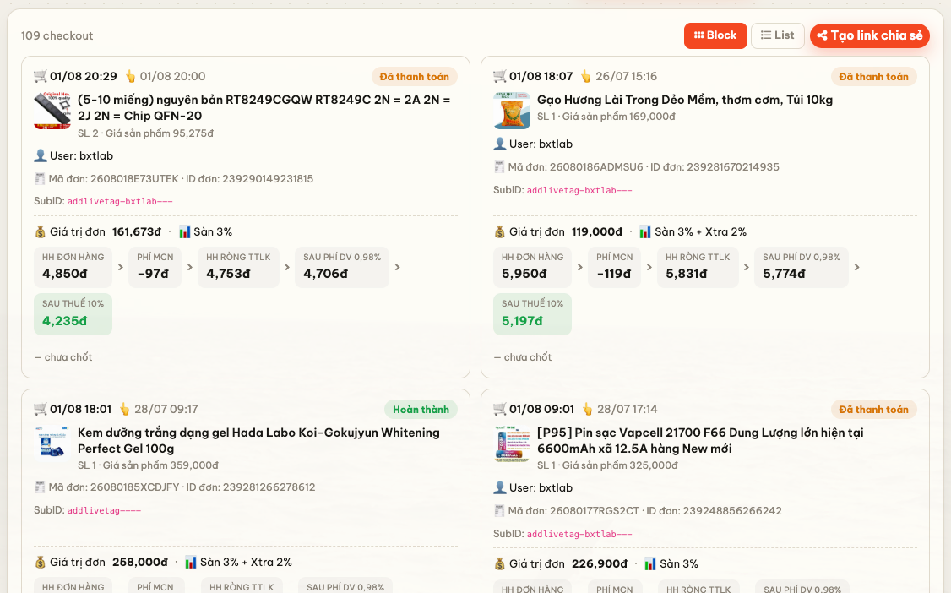Click the money bag icon by 226,900đ

[x=500, y=564]
